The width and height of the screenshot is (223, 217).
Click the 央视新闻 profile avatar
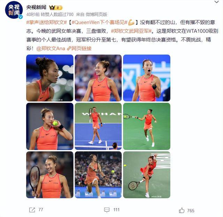tap(14, 10)
